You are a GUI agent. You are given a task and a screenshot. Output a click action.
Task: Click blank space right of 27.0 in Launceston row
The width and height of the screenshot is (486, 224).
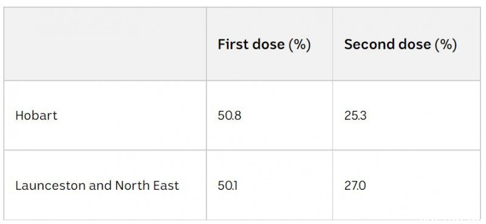422,186
